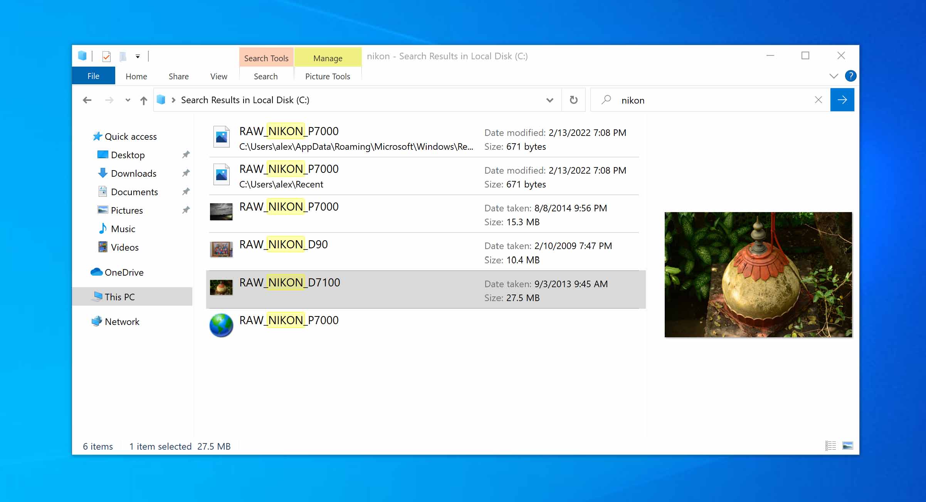Image resolution: width=926 pixels, height=502 pixels.
Task: Run search with the blue arrow button
Action: 842,100
